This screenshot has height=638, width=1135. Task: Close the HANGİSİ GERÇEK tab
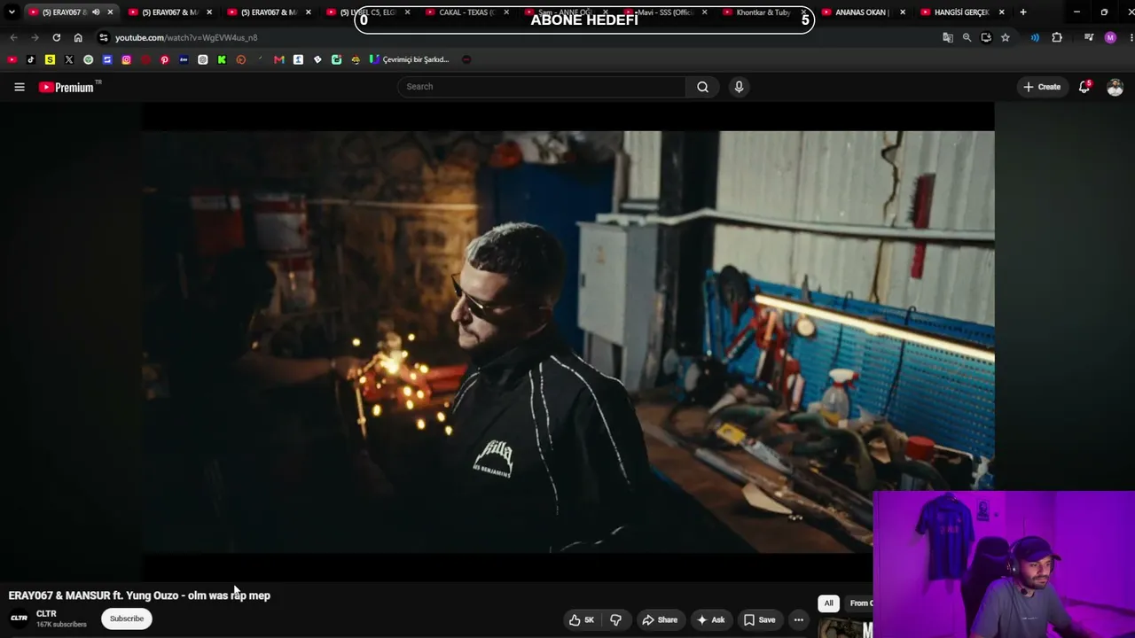(1002, 12)
